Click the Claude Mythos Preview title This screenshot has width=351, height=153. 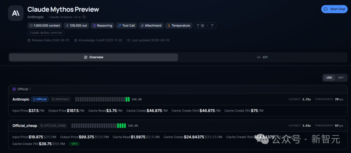point(63,9)
